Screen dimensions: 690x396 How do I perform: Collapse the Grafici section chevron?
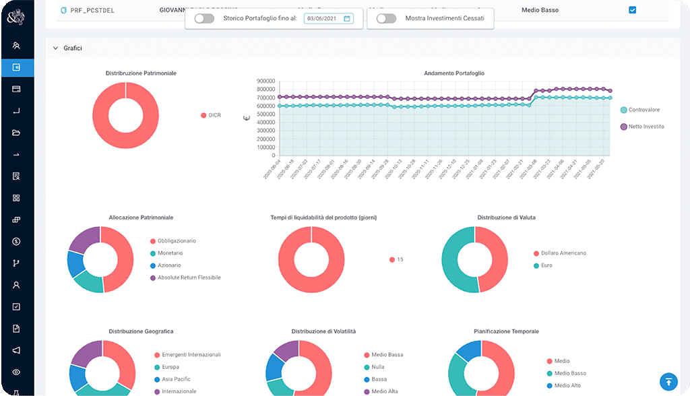[x=55, y=48]
